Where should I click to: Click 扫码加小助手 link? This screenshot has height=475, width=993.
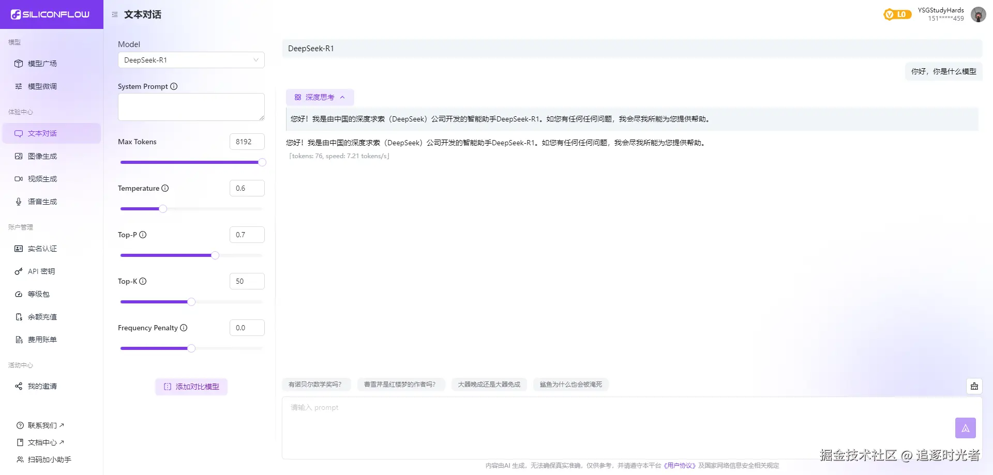tap(44, 459)
